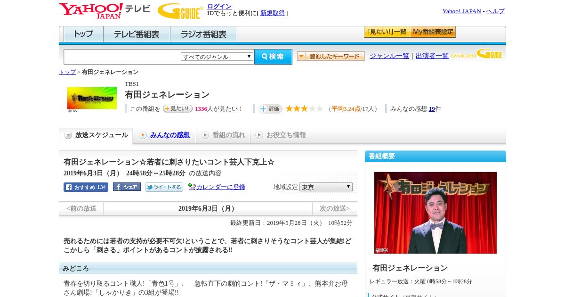Click the Facebook シェア button
Viewport: 565px width, 297px height.
pyautogui.click(x=127, y=187)
